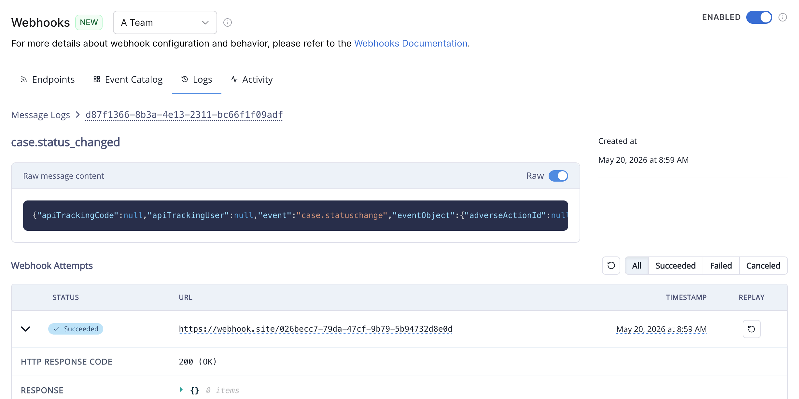Open the Webhooks Documentation link
The width and height of the screenshot is (799, 399).
pyautogui.click(x=411, y=43)
